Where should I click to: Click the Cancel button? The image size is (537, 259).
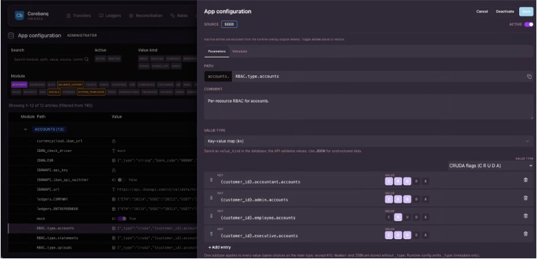(482, 12)
